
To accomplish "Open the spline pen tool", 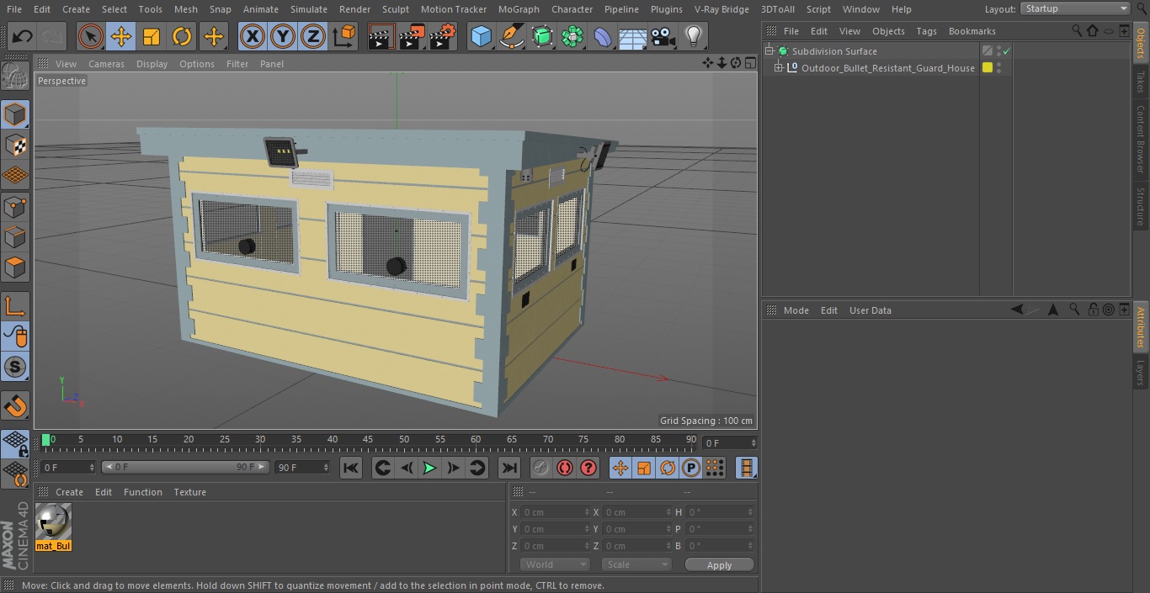I will (x=511, y=36).
